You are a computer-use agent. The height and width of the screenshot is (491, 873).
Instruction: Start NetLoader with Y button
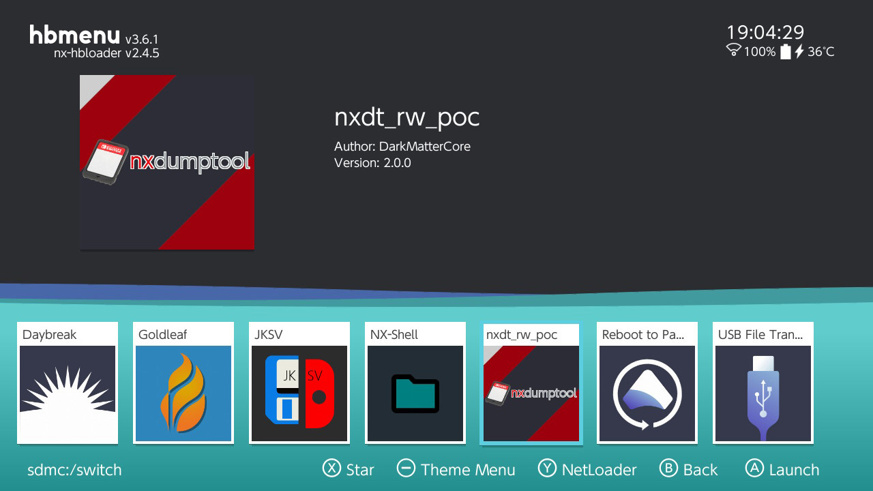(x=587, y=469)
